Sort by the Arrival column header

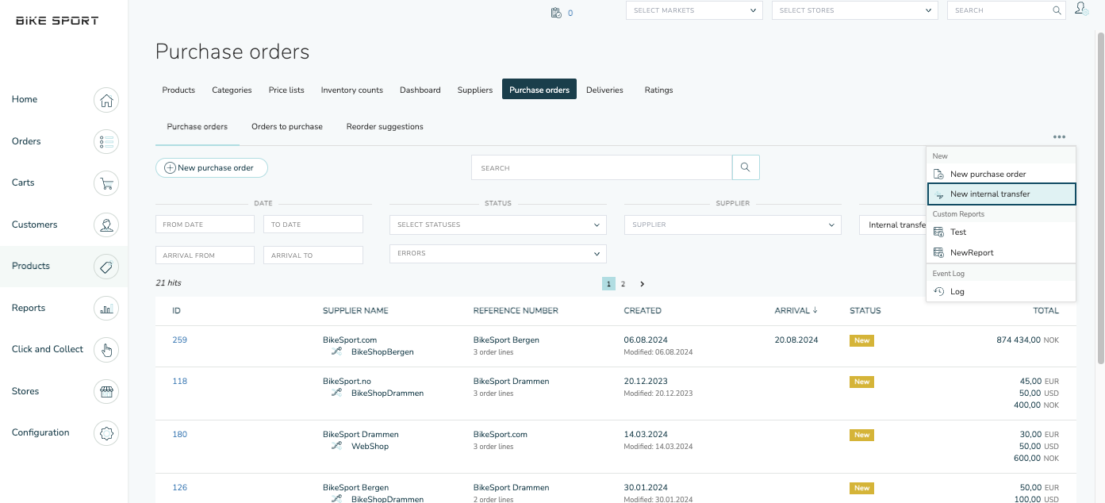796,310
